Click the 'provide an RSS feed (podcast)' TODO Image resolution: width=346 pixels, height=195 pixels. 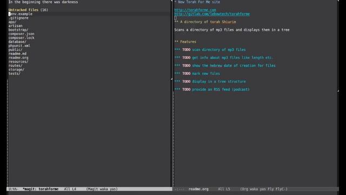[212, 89]
